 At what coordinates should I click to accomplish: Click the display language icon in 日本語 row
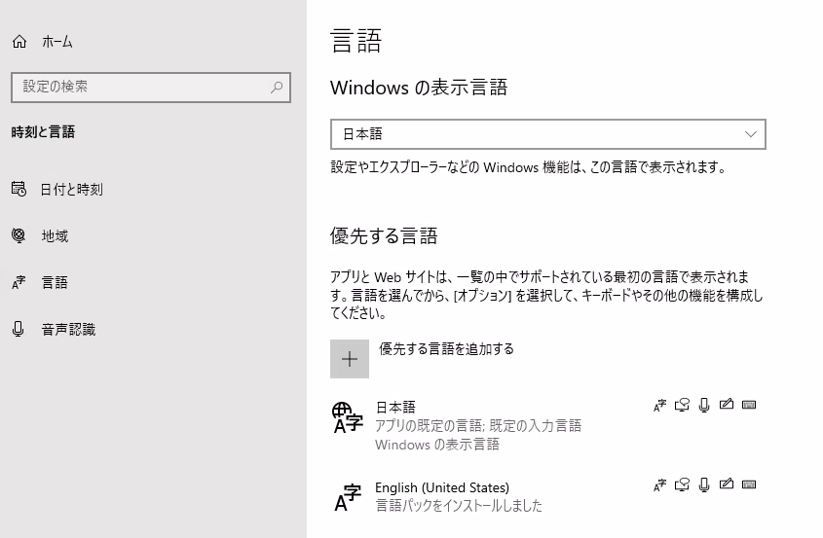[x=659, y=406]
